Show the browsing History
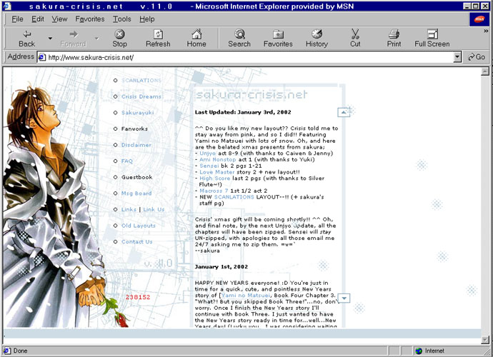Viewport: 493px width, 357px height. coord(317,38)
